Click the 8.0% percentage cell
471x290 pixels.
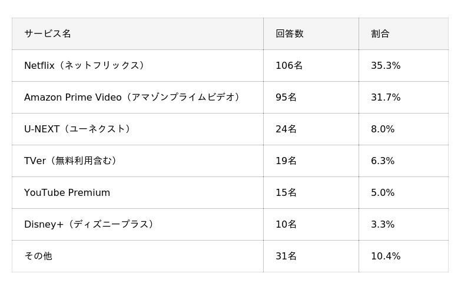(x=383, y=129)
